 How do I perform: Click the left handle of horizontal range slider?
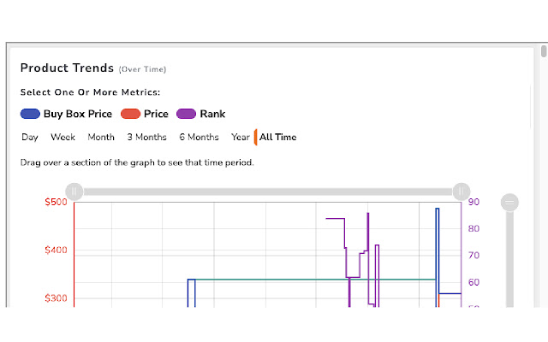pos(74,192)
